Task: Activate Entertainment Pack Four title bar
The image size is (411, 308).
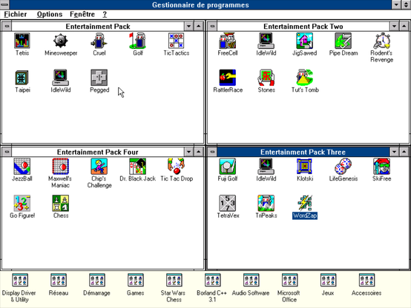Action: click(97, 152)
